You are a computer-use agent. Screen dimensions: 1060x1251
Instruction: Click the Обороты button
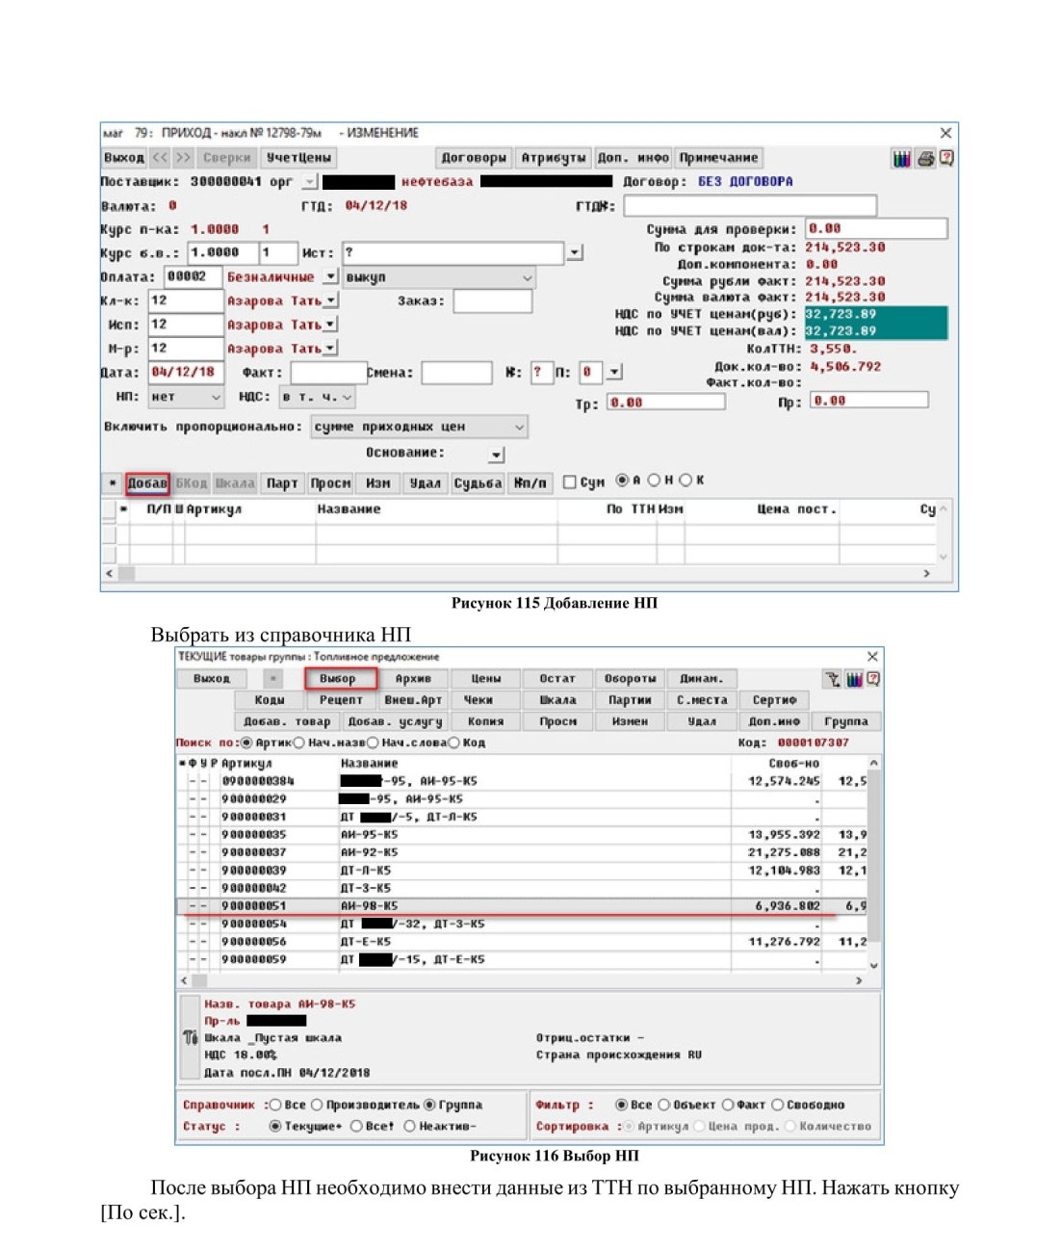(631, 679)
